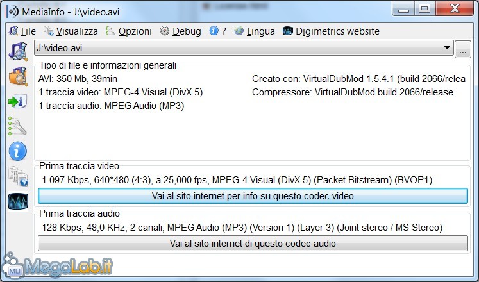
Task: Open preferences wrench icon in sidebar
Action: pyautogui.click(x=17, y=126)
